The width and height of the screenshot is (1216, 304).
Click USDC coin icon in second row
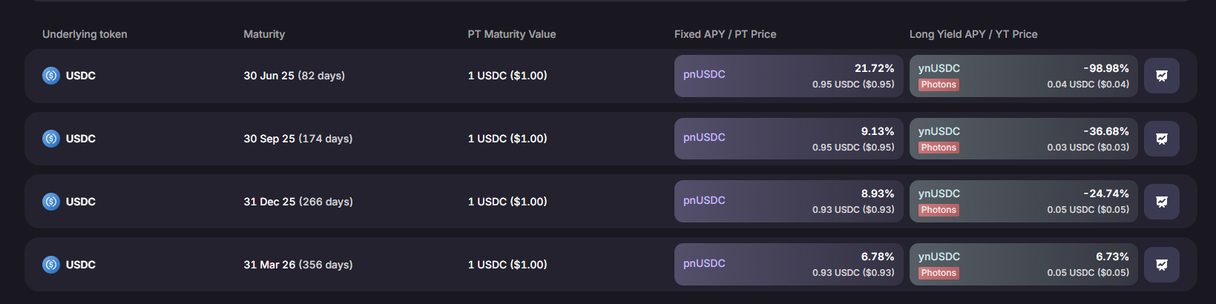tap(51, 139)
